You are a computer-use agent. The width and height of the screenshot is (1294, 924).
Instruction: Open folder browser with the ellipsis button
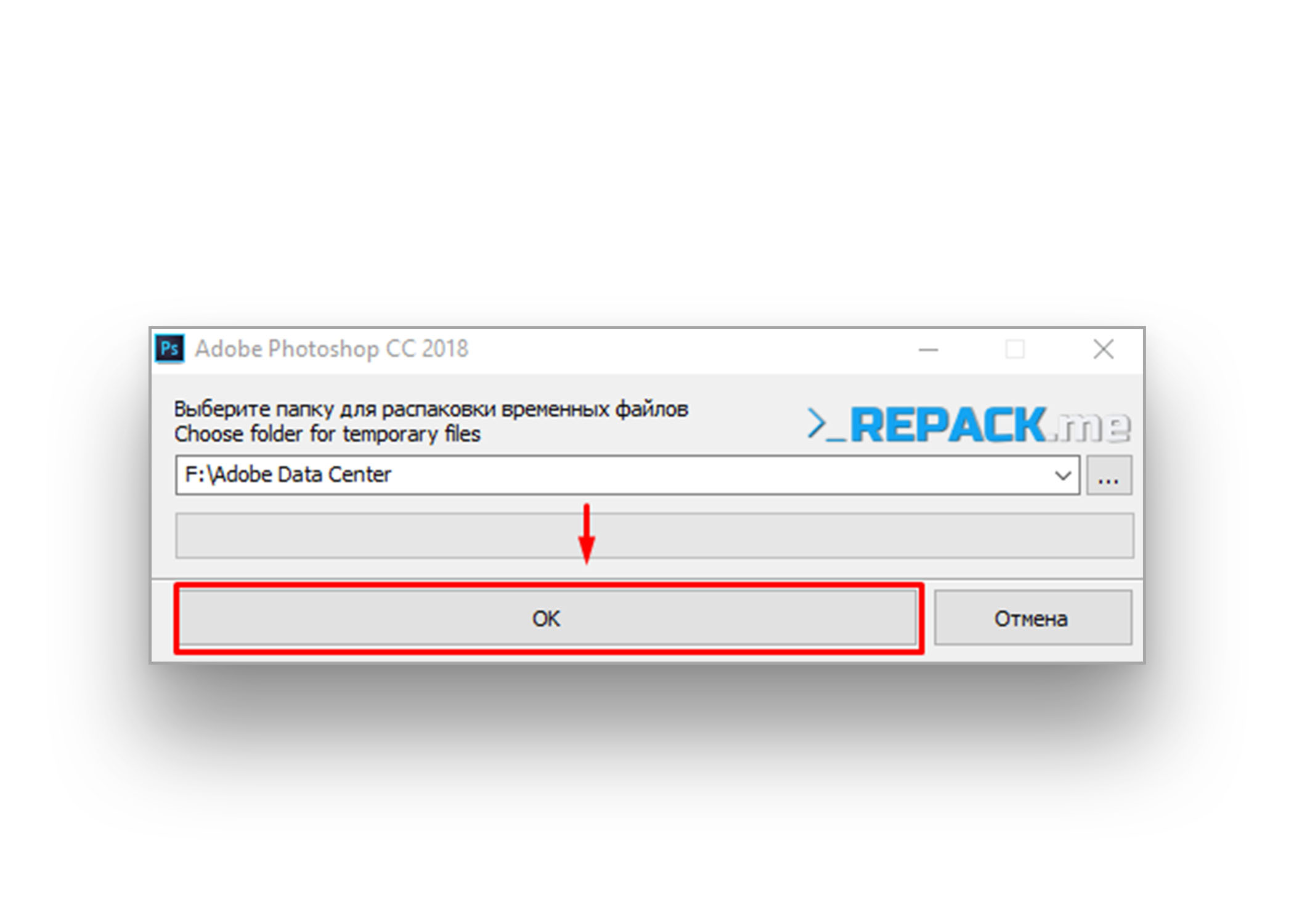1109,475
